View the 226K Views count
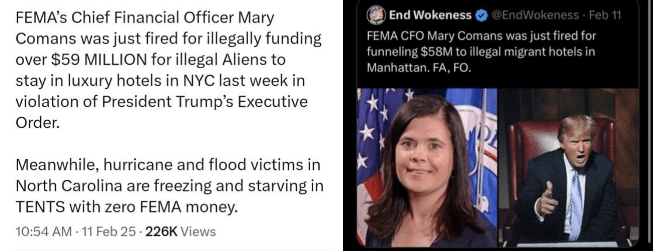667x251 pixels. point(181,232)
